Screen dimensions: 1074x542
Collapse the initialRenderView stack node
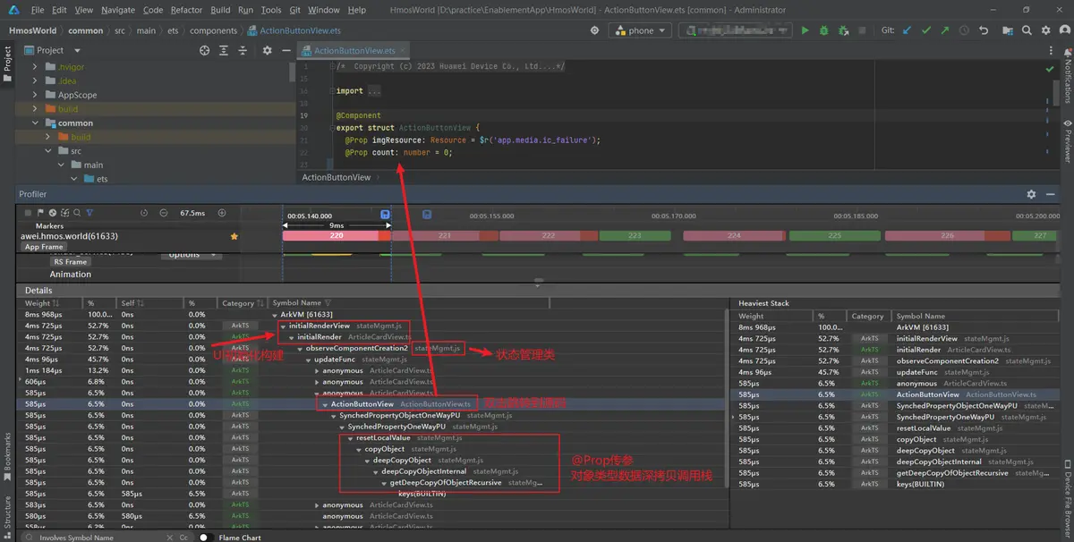coord(283,326)
